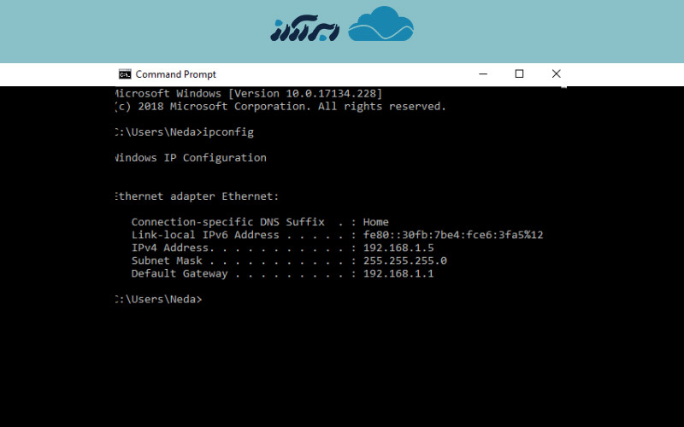Click the "Windows IP Configuration" heading

pos(190,158)
